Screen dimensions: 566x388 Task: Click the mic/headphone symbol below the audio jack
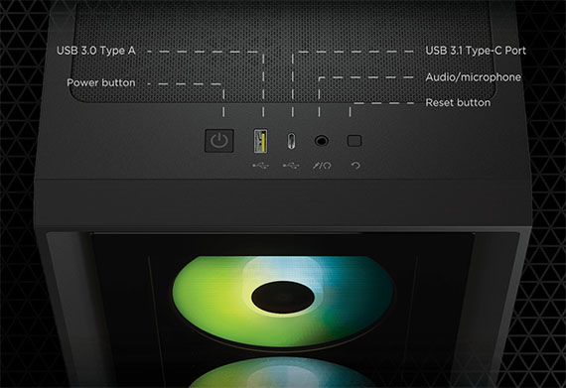tap(322, 166)
